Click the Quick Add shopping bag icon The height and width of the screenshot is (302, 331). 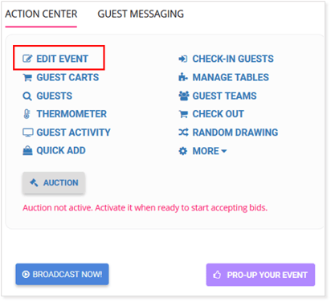[x=27, y=151]
